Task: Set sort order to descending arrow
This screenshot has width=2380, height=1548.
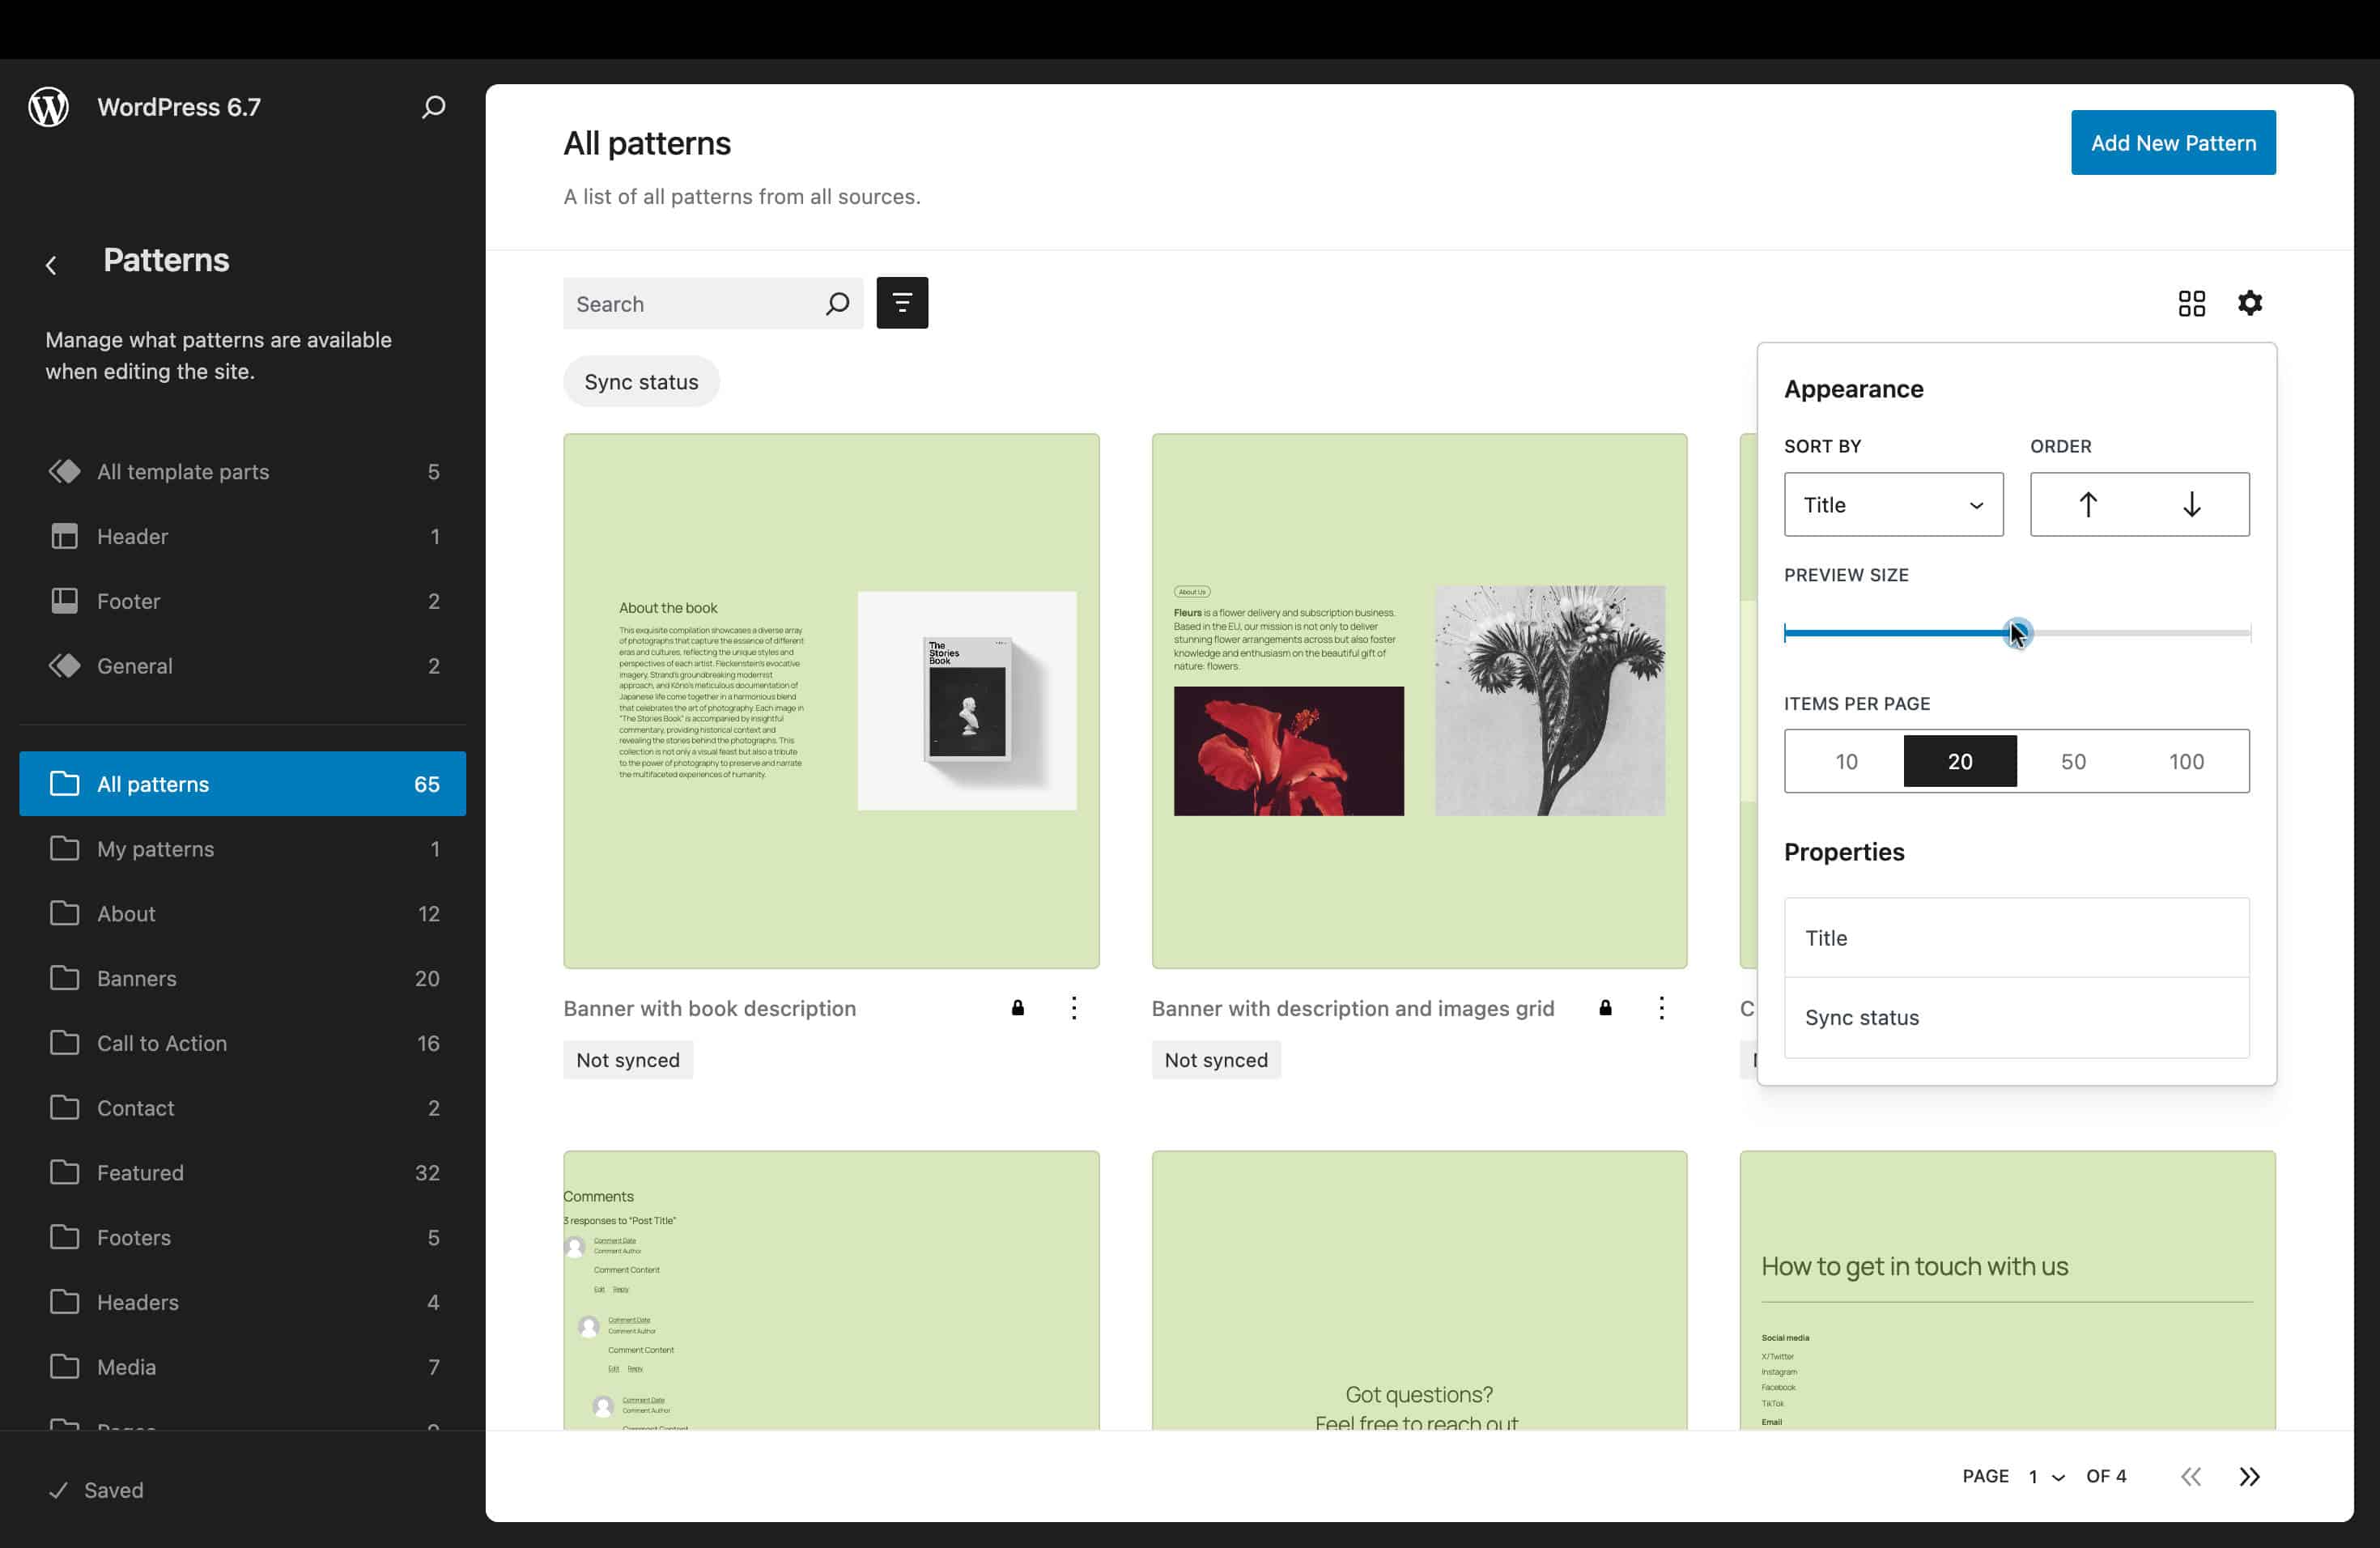Action: click(x=2191, y=505)
